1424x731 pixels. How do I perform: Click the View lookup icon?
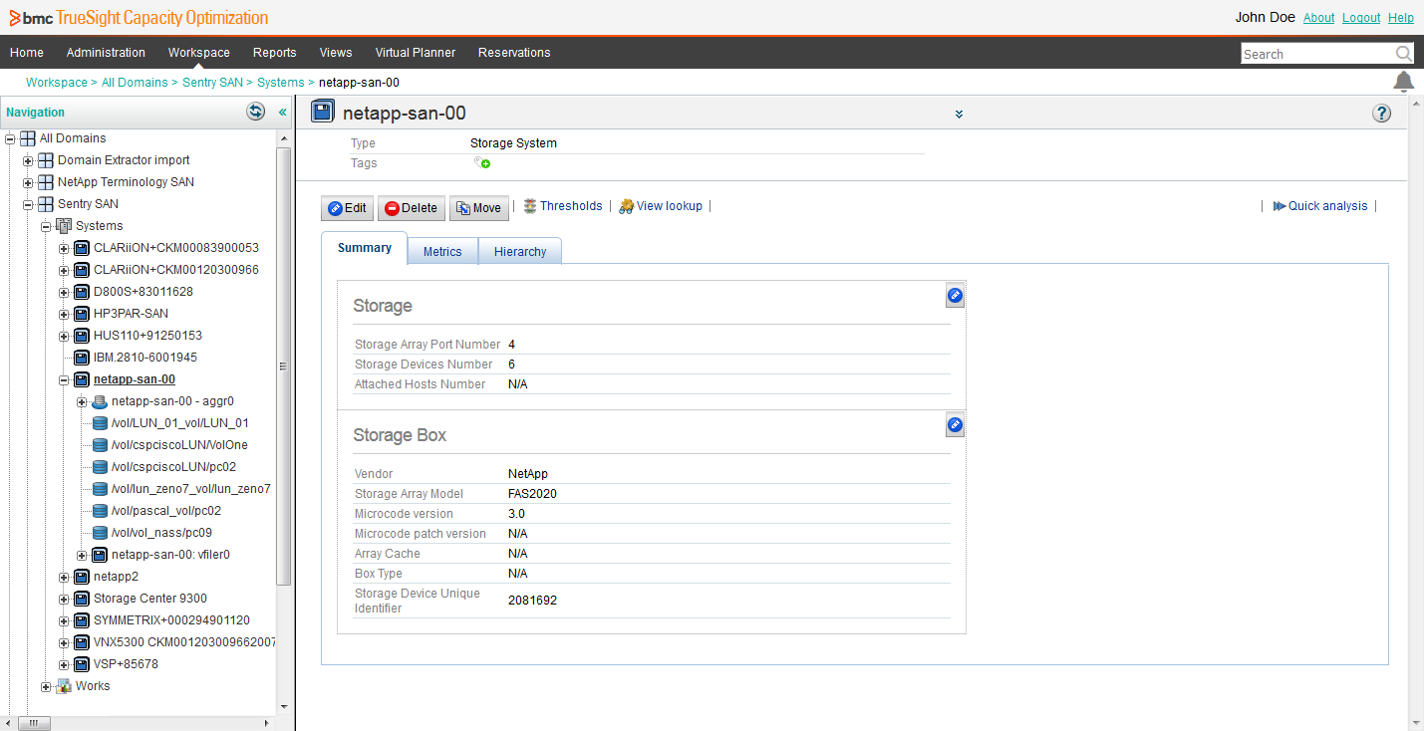tap(626, 206)
